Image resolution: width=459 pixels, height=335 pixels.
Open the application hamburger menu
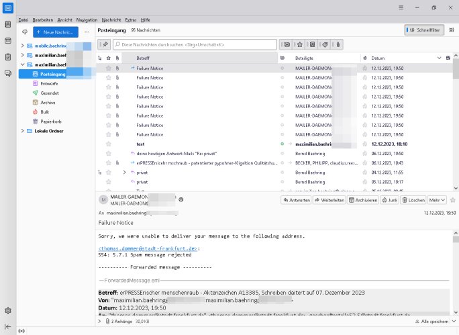[x=401, y=7]
